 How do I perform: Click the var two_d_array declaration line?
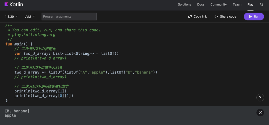tap(66, 53)
